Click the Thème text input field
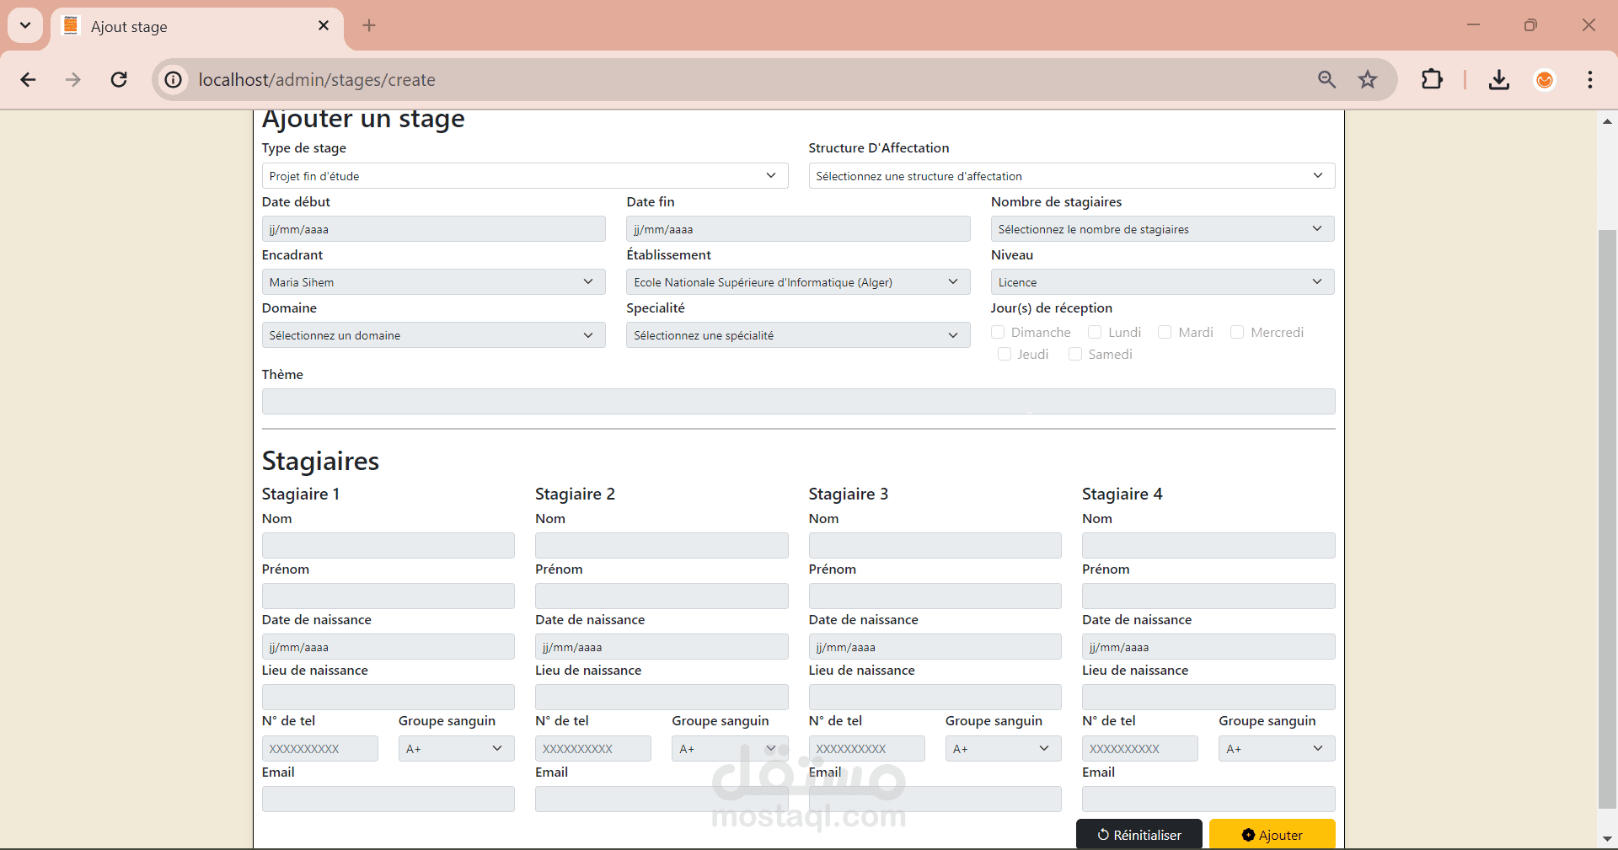The image size is (1618, 850). [x=798, y=402]
